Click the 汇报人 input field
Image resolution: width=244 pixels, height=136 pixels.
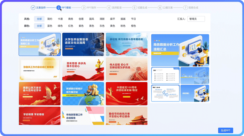point(196,19)
